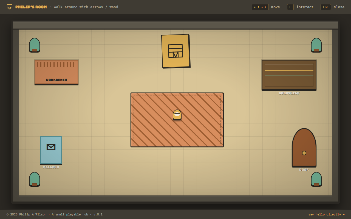
Task: Select the player character on rug
Action: 177,115
